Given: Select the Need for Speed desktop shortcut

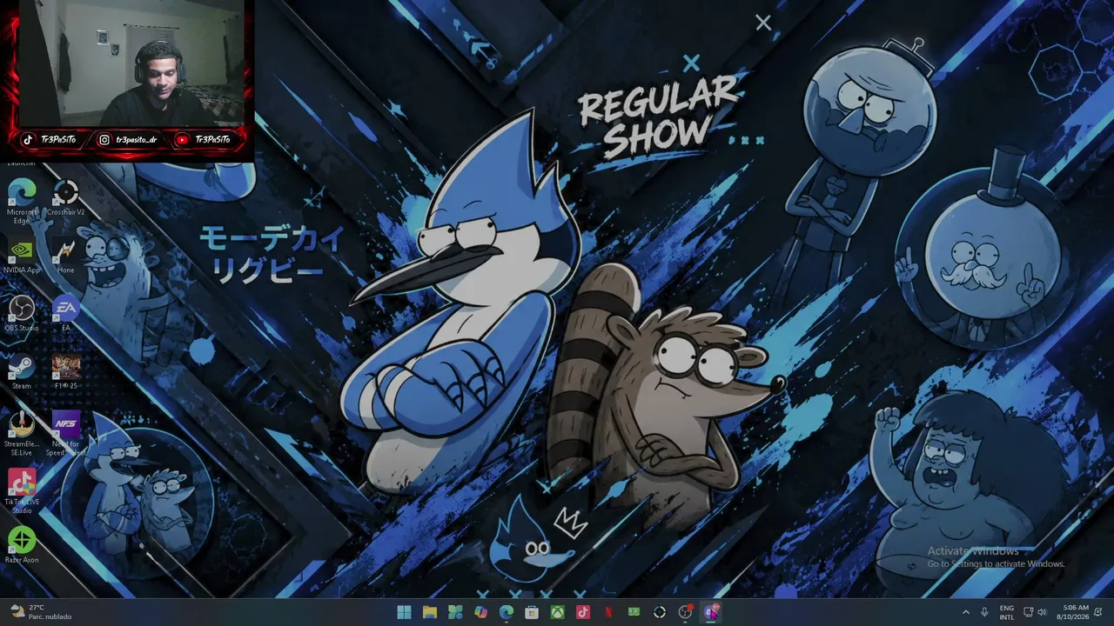Looking at the screenshot, I should tap(66, 435).
